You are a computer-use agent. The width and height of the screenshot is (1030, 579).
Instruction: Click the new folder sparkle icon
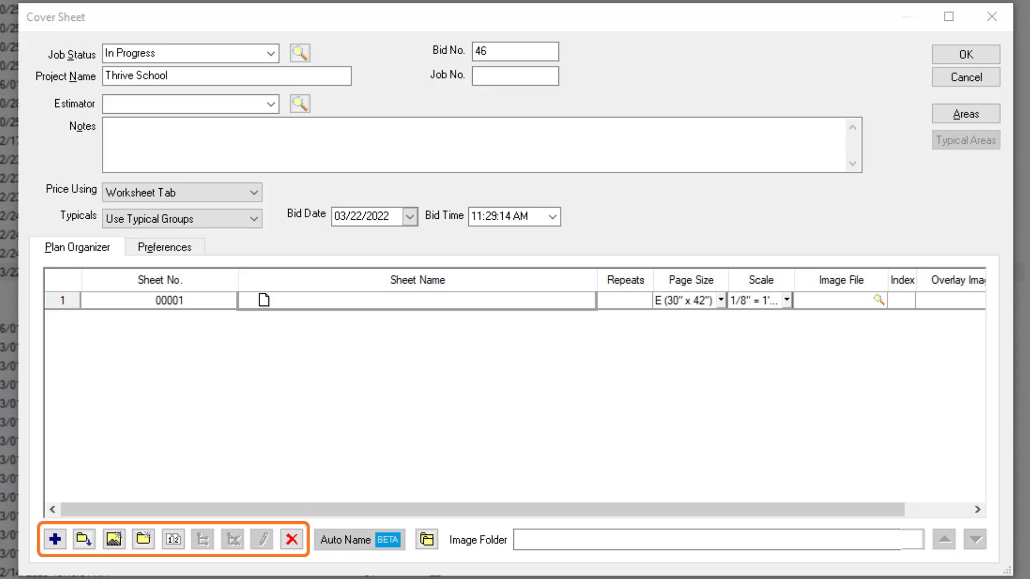(143, 539)
